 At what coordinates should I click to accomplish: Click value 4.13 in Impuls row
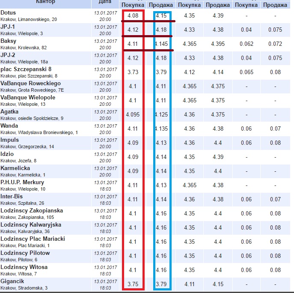[x=161, y=143]
